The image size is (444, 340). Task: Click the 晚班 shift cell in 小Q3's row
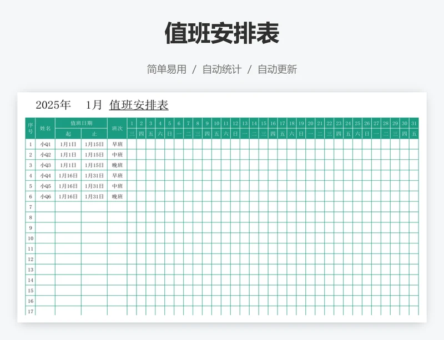[117, 165]
